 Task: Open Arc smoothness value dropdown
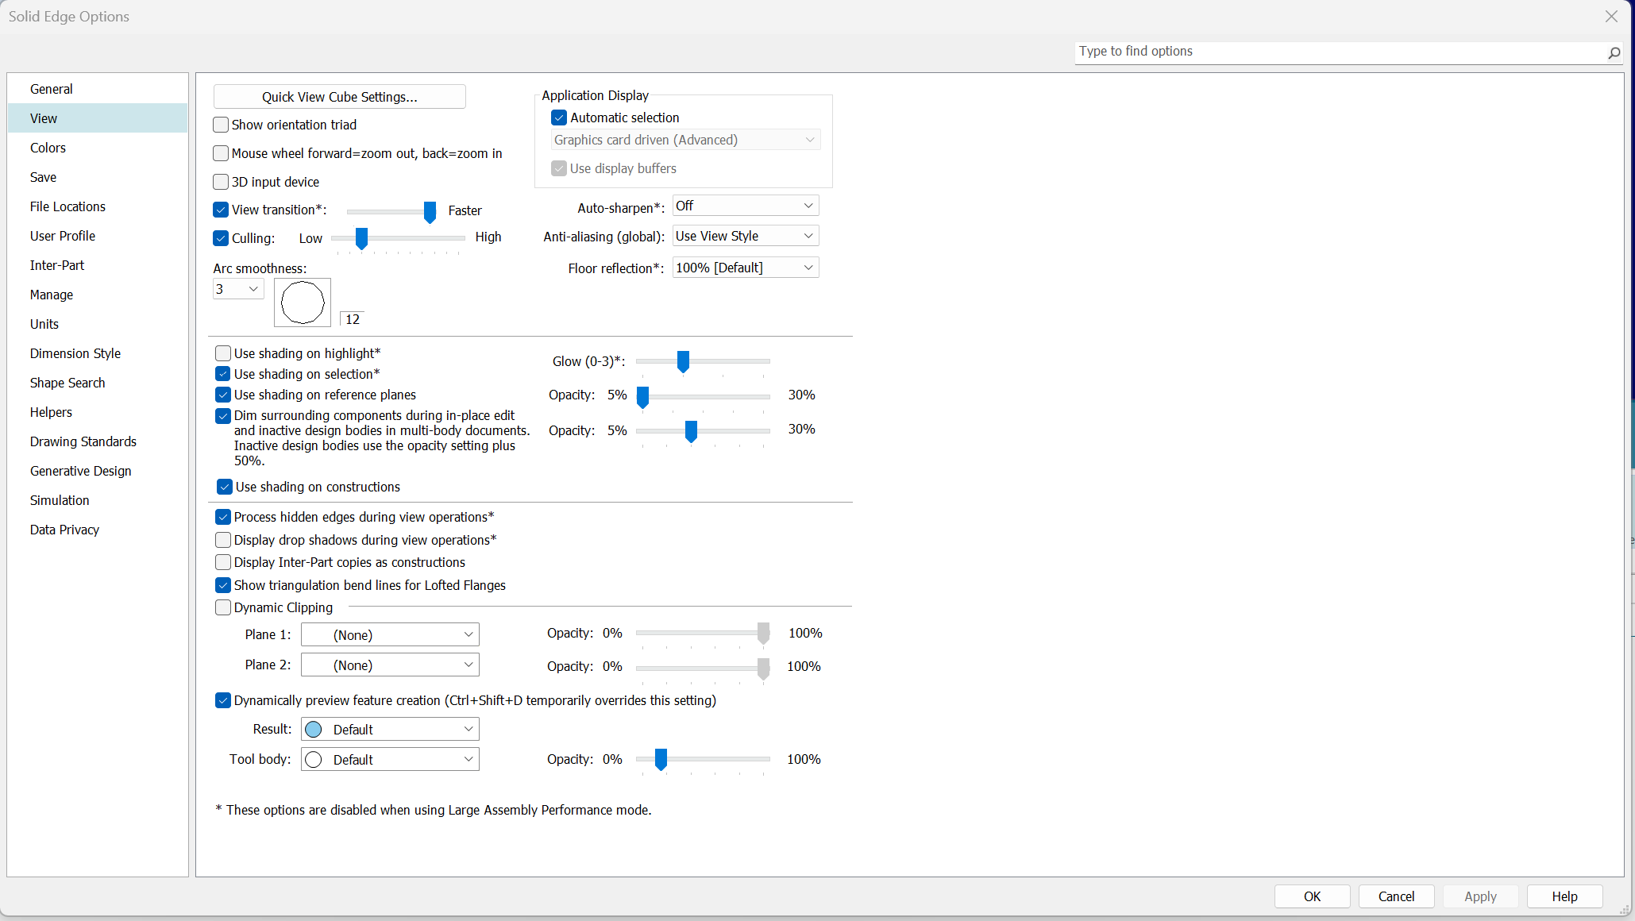tap(238, 289)
